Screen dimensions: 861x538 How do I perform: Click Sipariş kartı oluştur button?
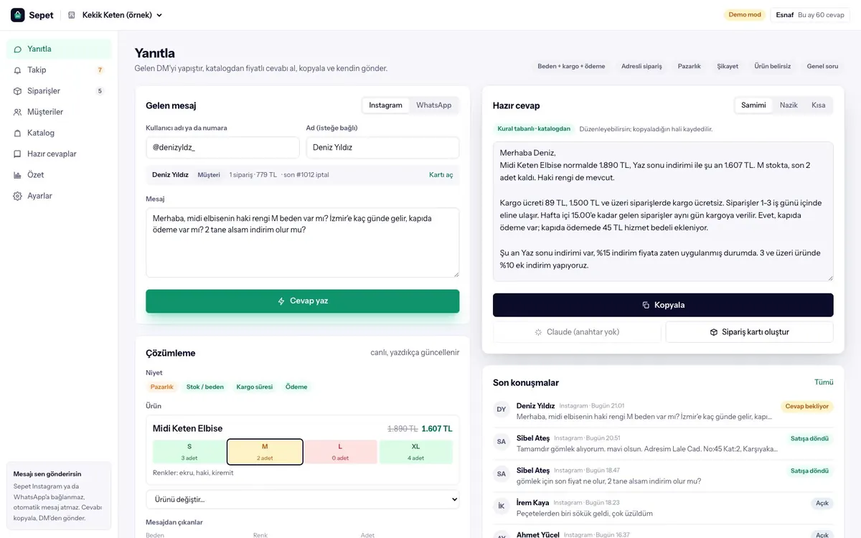pyautogui.click(x=750, y=332)
